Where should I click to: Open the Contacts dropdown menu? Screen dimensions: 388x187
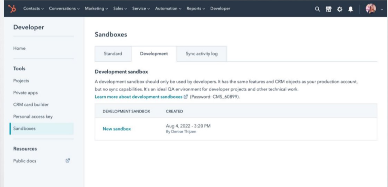point(34,8)
